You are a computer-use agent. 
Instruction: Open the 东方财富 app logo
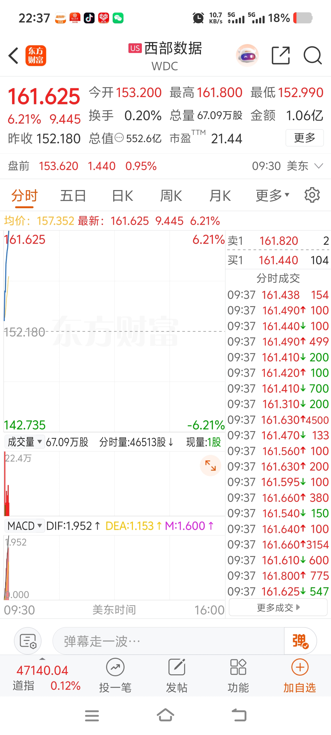[36, 56]
